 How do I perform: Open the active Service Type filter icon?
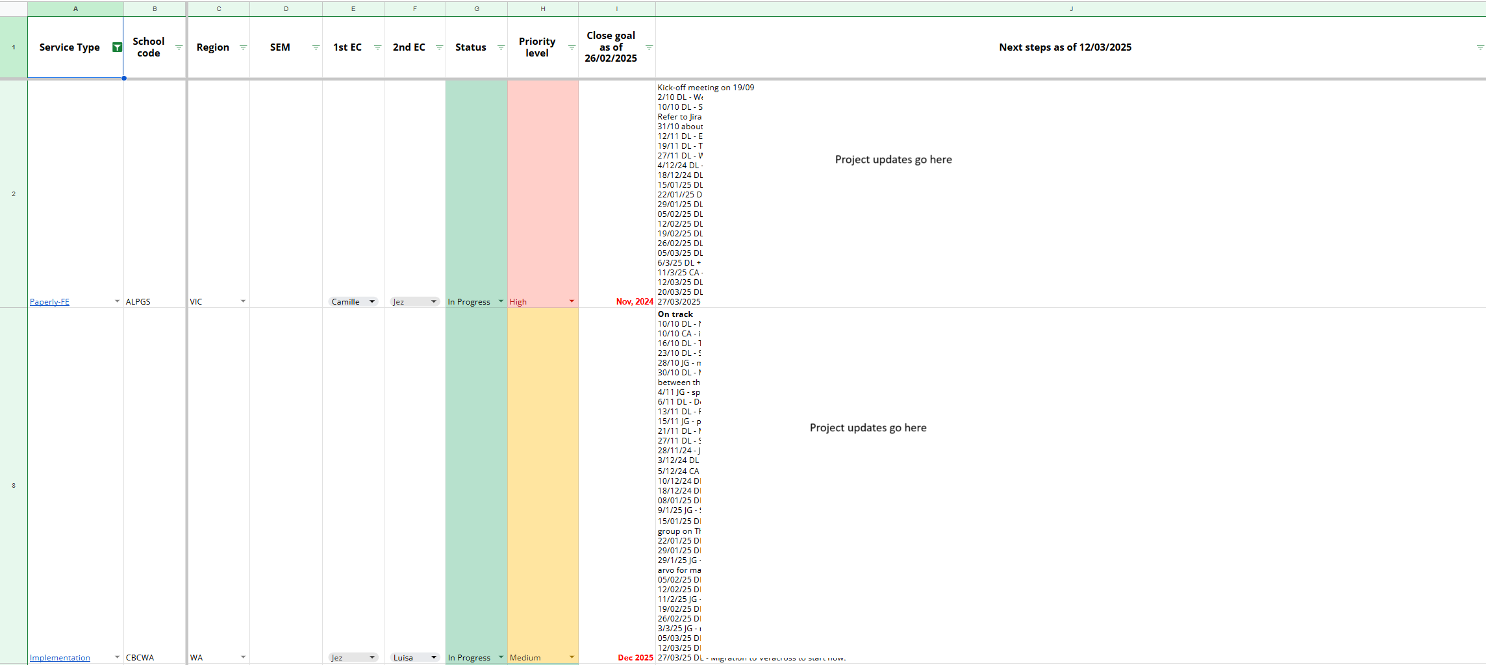117,47
